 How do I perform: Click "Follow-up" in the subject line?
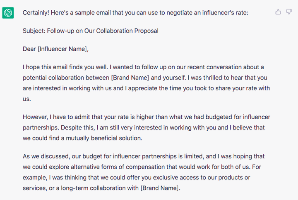click(60, 31)
